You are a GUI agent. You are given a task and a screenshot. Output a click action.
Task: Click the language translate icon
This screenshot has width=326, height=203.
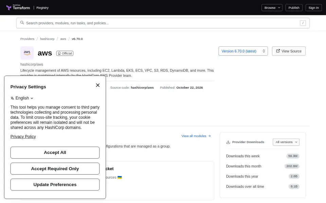(x=12, y=98)
